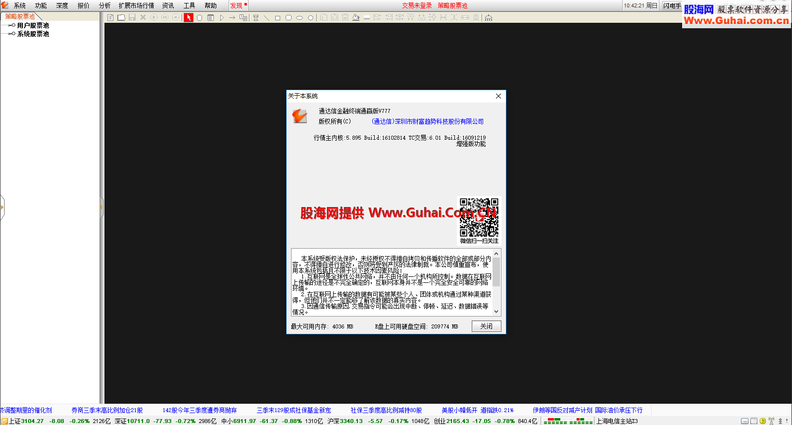This screenshot has height=425, width=792.
Task: Open the 系统 menu
Action: [20, 5]
